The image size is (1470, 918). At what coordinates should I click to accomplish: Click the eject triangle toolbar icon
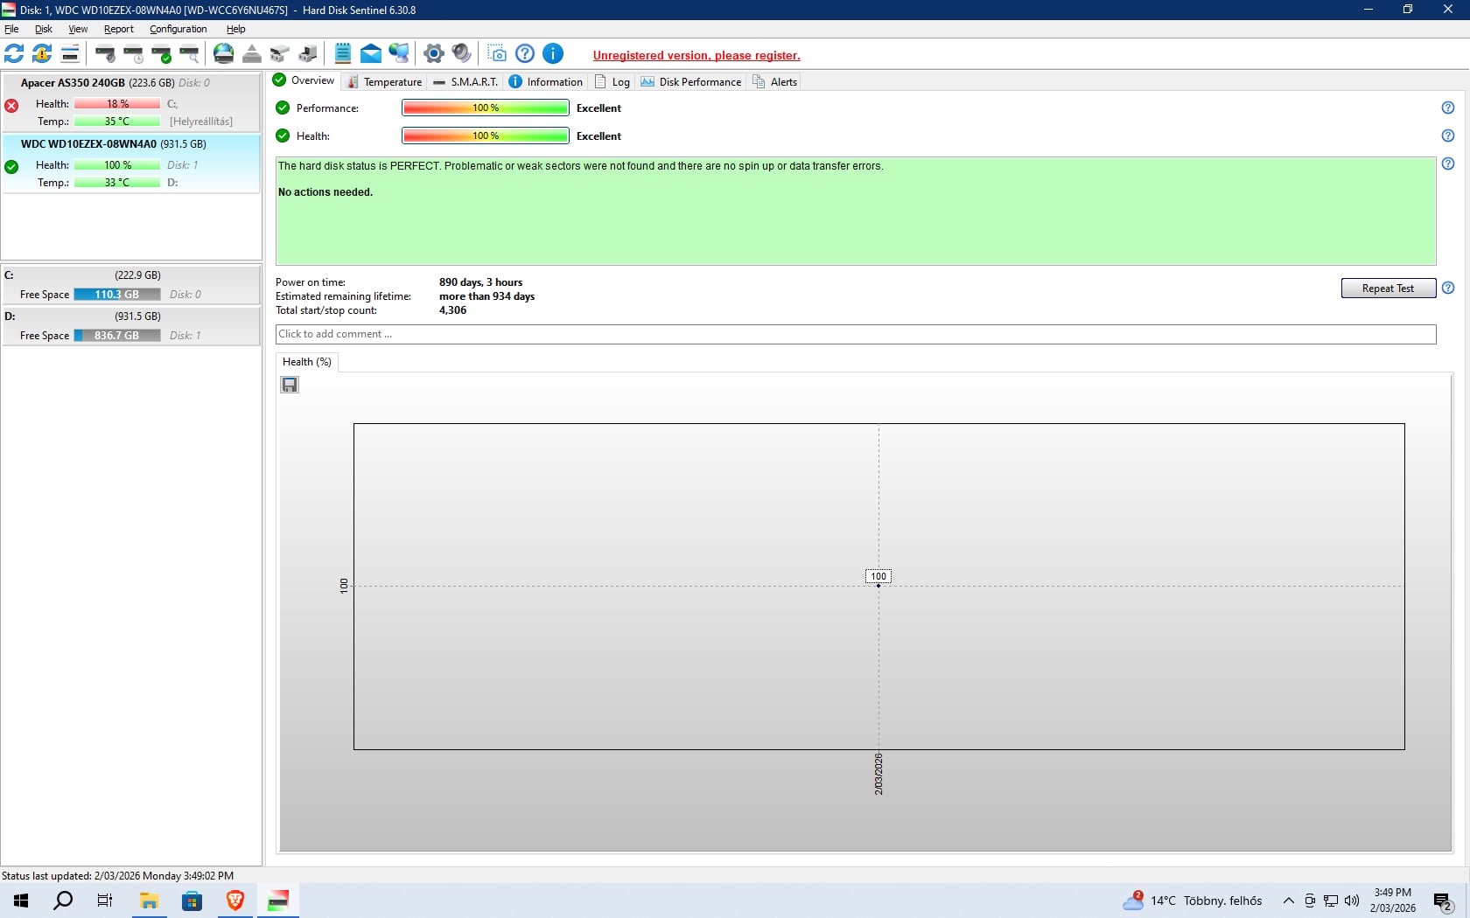pos(252,54)
